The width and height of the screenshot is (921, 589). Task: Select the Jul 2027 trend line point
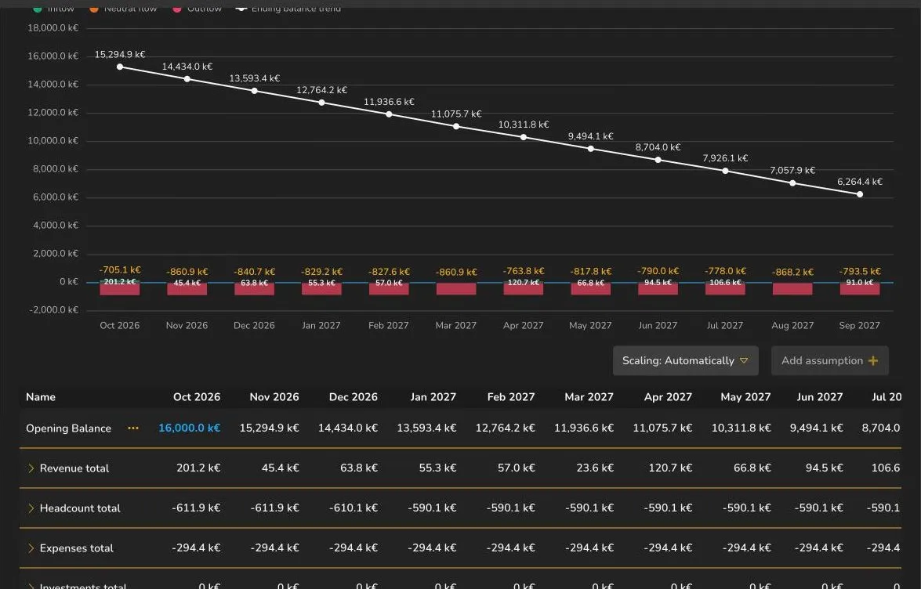725,172
